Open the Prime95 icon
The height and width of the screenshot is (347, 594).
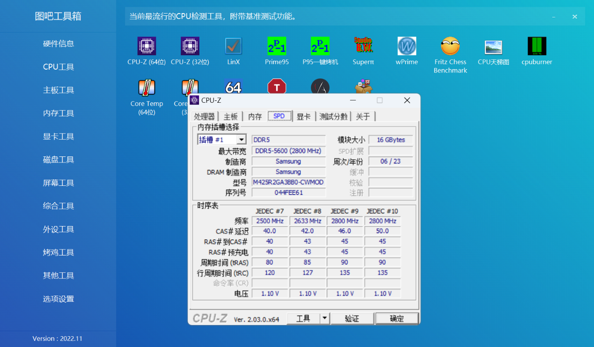[x=277, y=46]
